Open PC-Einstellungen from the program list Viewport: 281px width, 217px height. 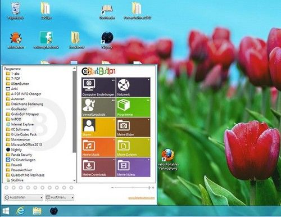20,160
